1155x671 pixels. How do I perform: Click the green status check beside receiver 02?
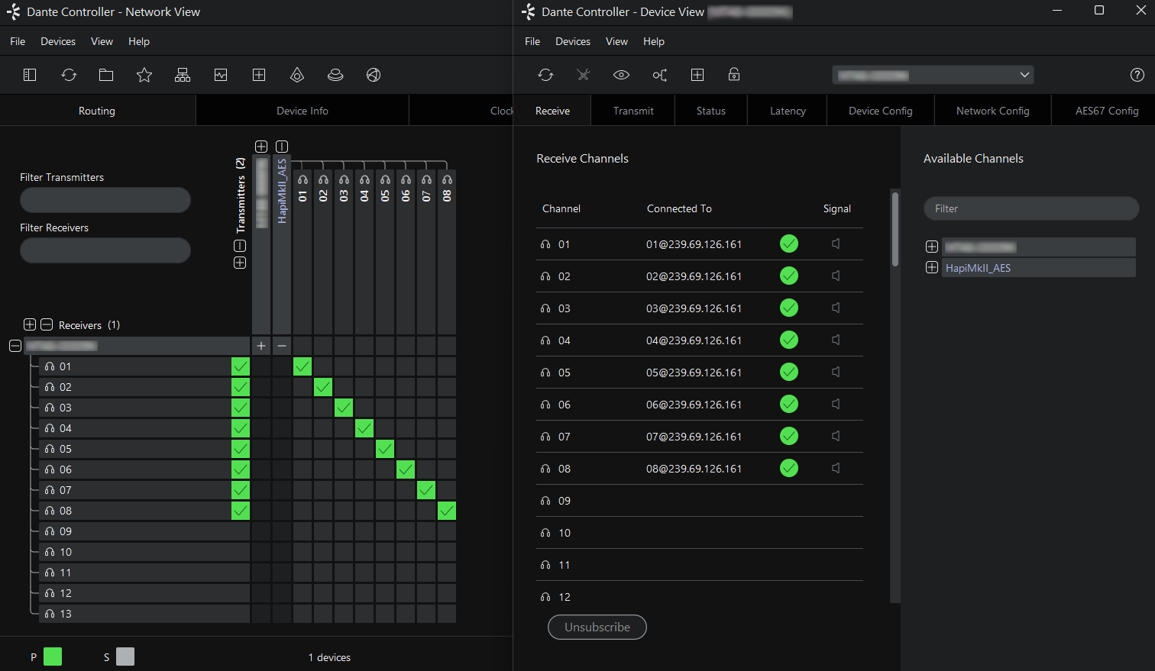pyautogui.click(x=241, y=387)
